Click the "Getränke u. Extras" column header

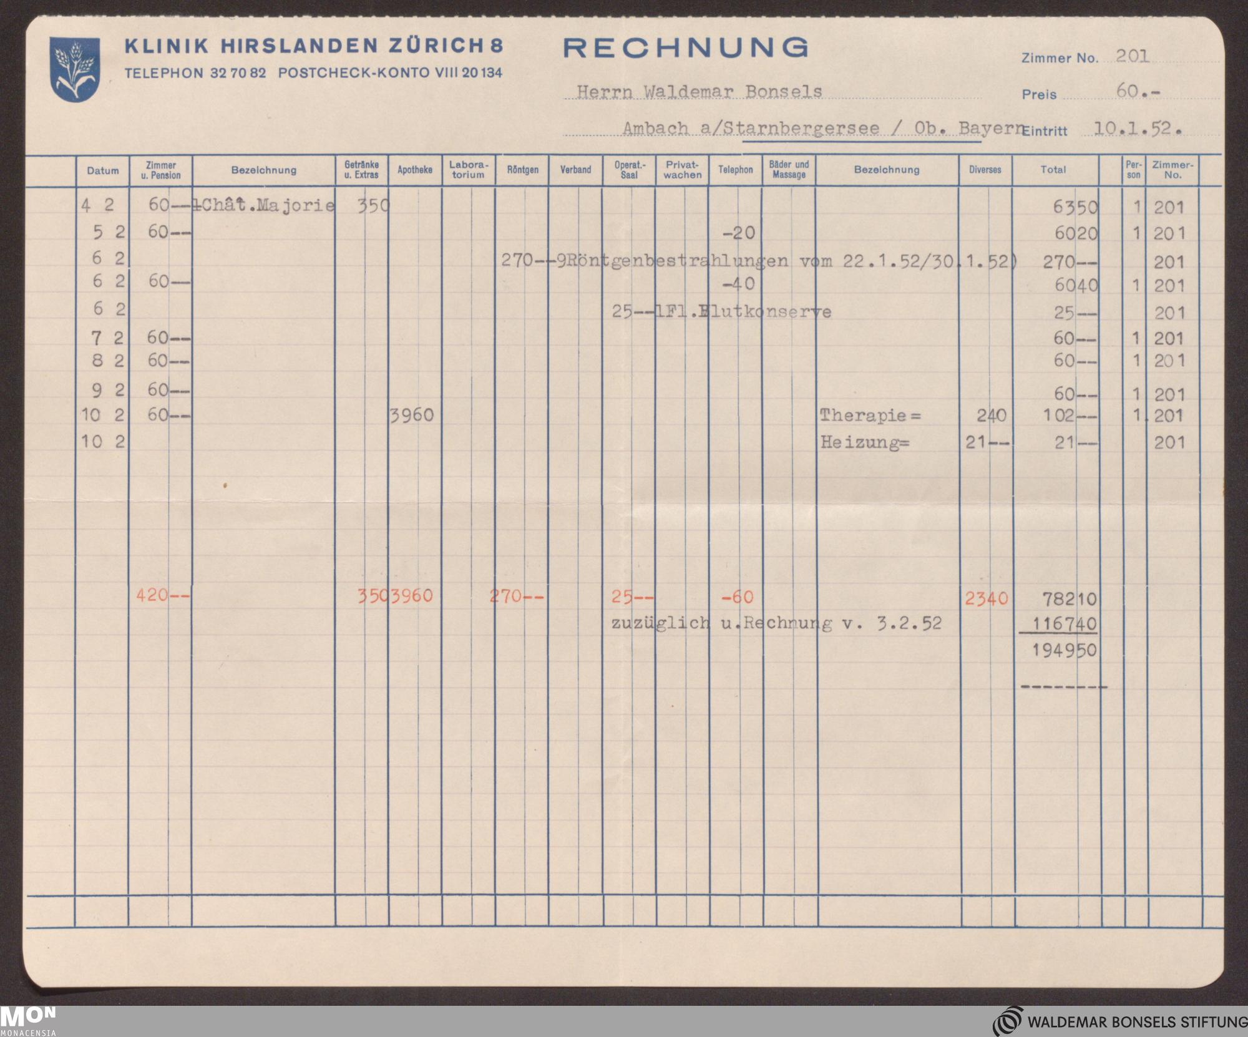(x=362, y=170)
